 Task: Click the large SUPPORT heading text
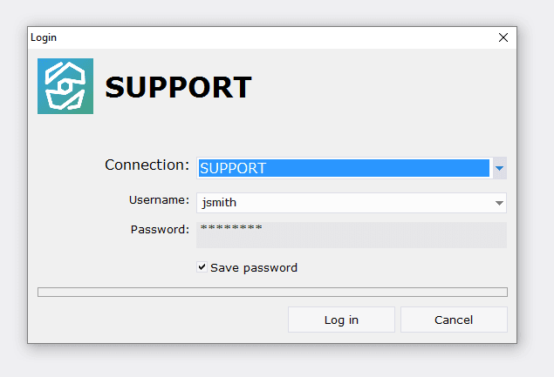pyautogui.click(x=178, y=87)
